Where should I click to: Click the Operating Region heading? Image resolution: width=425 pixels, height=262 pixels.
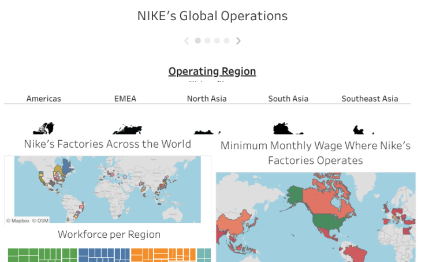[x=212, y=72]
